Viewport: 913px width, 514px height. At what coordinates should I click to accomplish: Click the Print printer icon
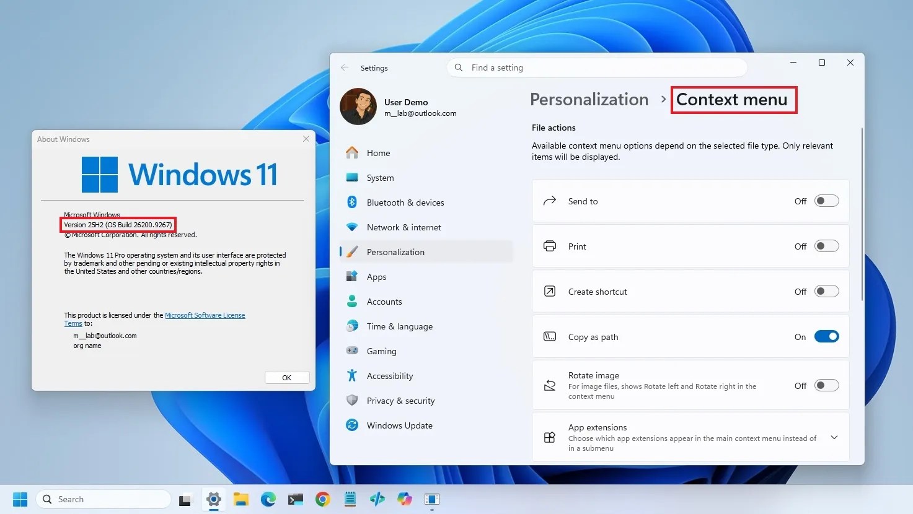tap(550, 246)
